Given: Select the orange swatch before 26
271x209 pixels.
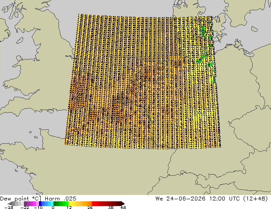Looking at the screenshot, I should 90,203.
